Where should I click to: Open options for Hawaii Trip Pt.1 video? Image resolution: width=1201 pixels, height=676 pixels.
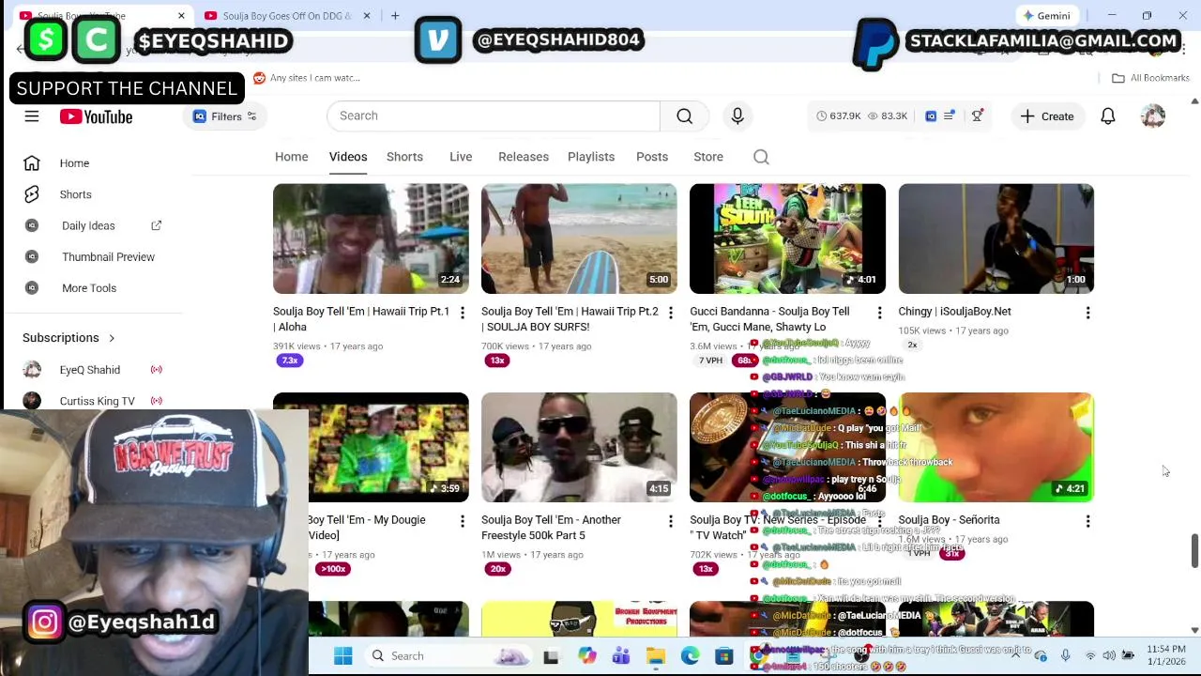(462, 313)
